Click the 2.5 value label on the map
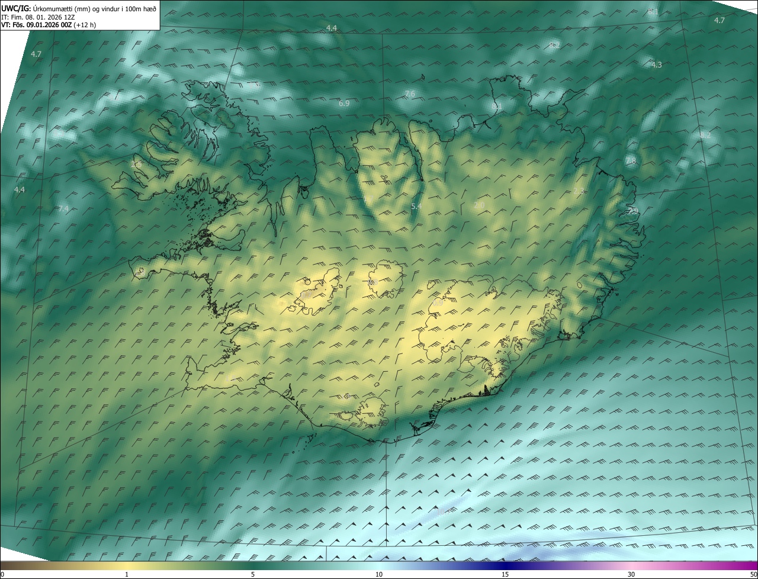758x579 pixels. pos(136,164)
